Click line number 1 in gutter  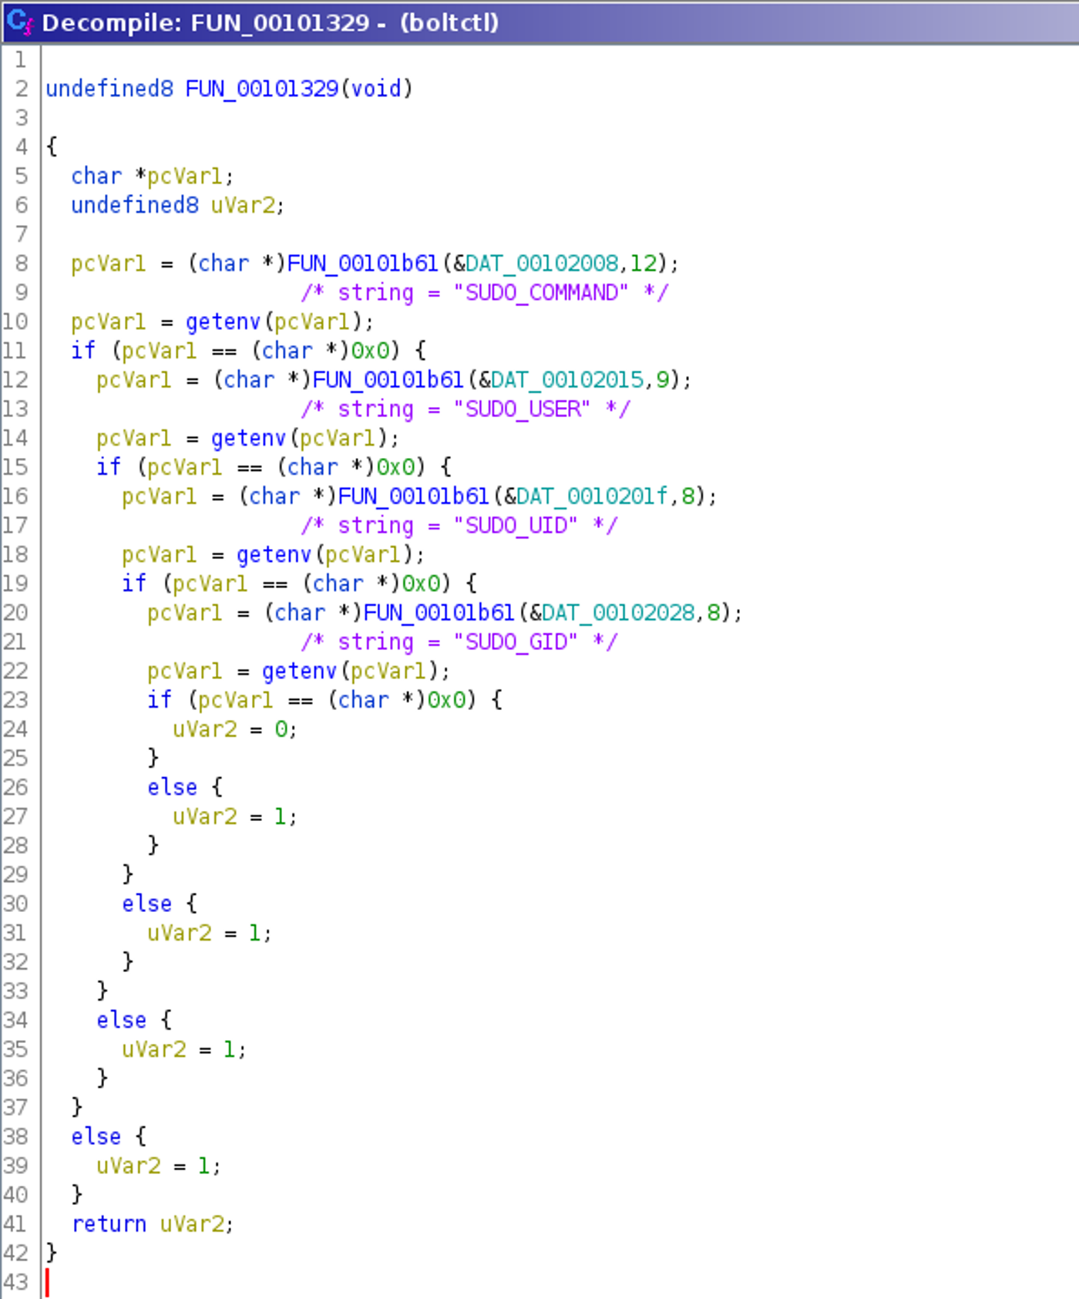tap(21, 60)
